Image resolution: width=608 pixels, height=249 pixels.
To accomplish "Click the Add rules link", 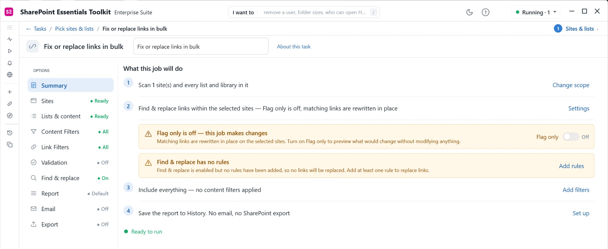I will click(x=571, y=166).
